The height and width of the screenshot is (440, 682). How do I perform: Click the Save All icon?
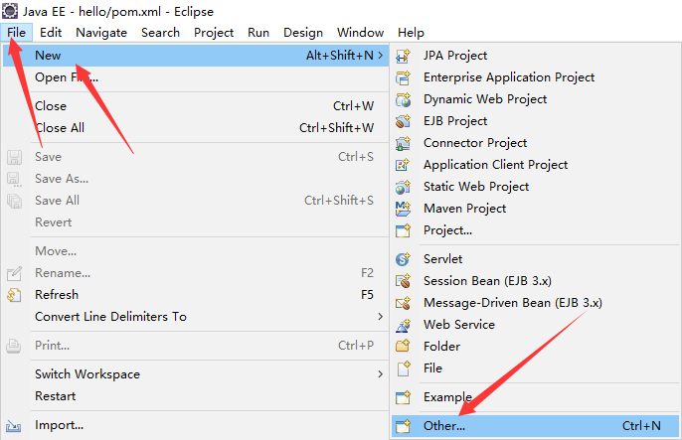point(14,201)
